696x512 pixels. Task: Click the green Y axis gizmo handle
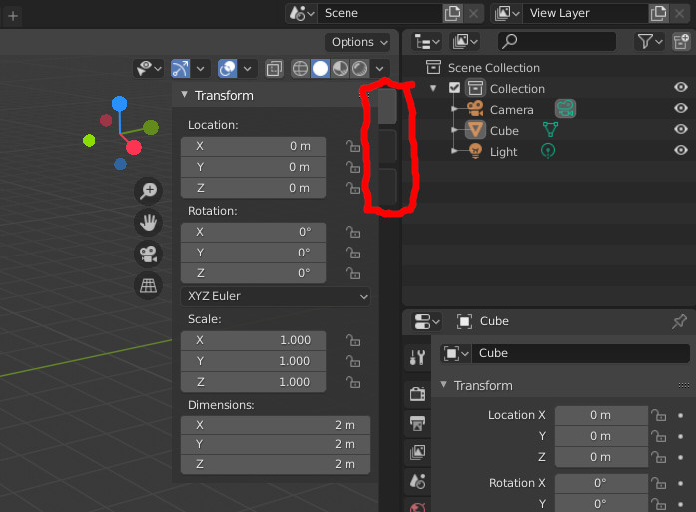151,128
